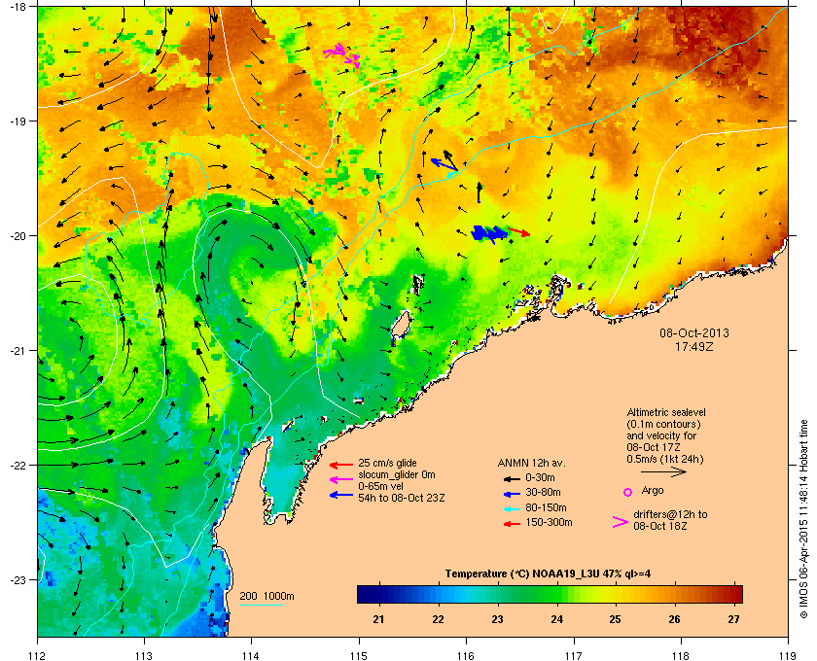
Task: Click the cyan 80-150m ANMN legend arrow
Action: [513, 509]
